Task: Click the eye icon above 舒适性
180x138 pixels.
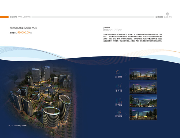Action: pos(119,112)
